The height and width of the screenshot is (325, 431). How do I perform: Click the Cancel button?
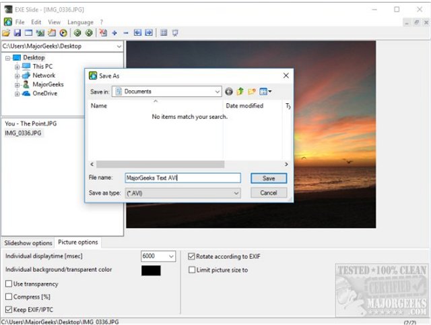[x=269, y=193]
